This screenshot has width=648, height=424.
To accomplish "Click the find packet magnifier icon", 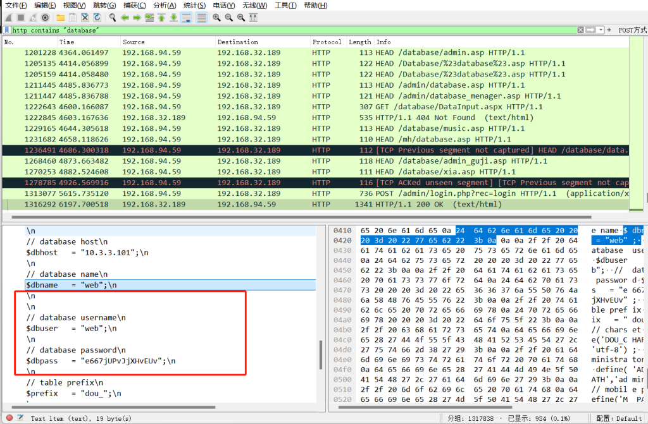I will coord(113,18).
